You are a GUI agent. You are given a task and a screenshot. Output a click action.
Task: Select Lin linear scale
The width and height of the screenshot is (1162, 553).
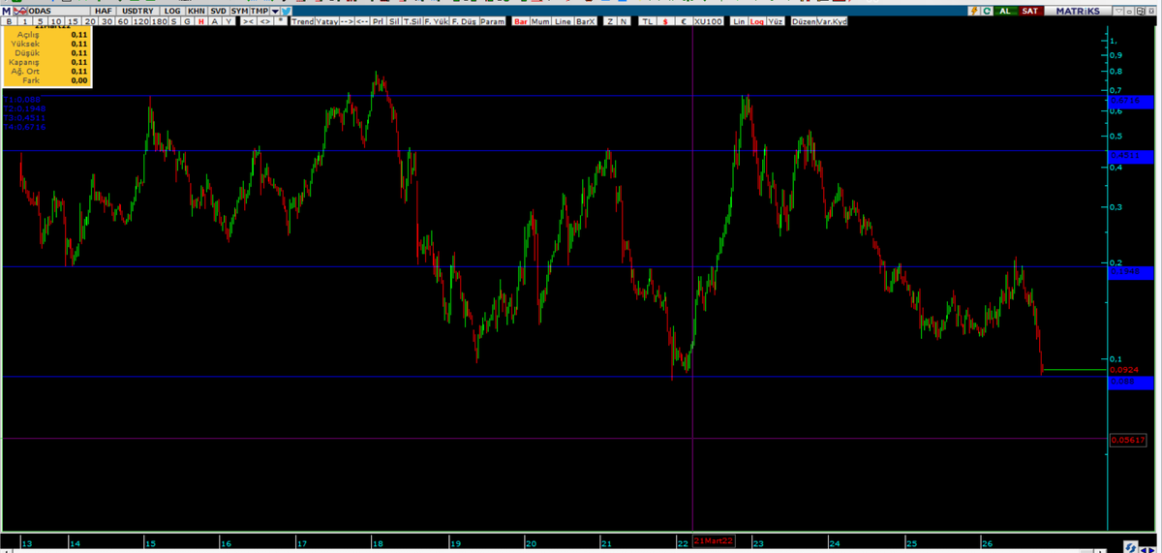pos(739,21)
